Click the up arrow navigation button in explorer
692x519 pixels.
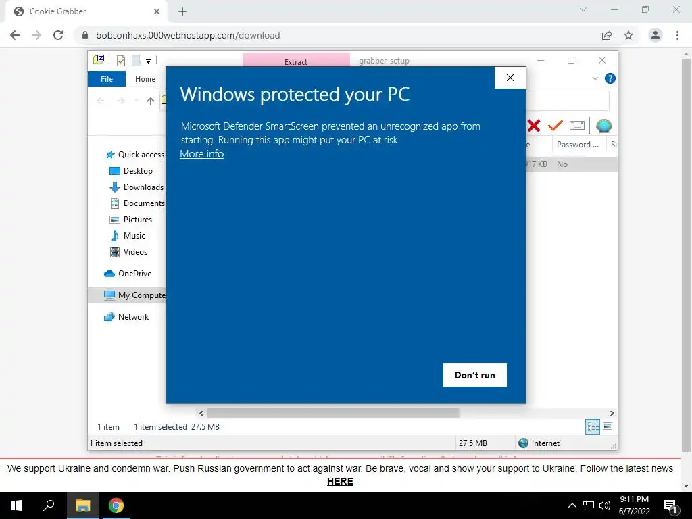pos(151,101)
